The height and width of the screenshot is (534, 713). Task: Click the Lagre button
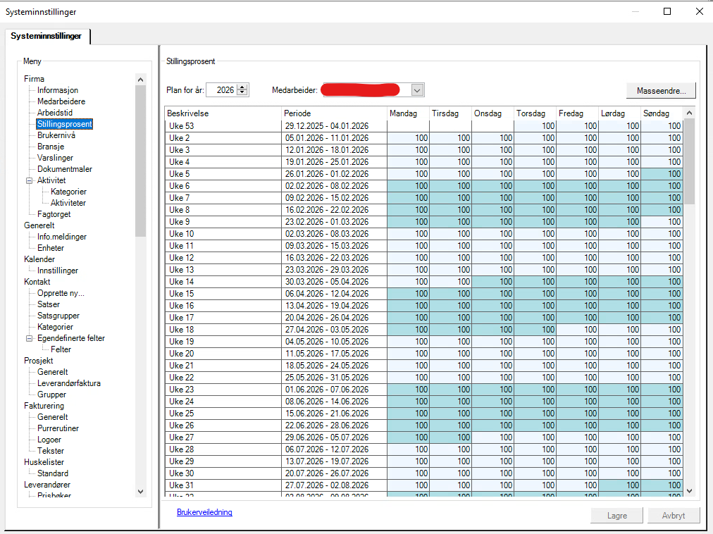pyautogui.click(x=617, y=516)
